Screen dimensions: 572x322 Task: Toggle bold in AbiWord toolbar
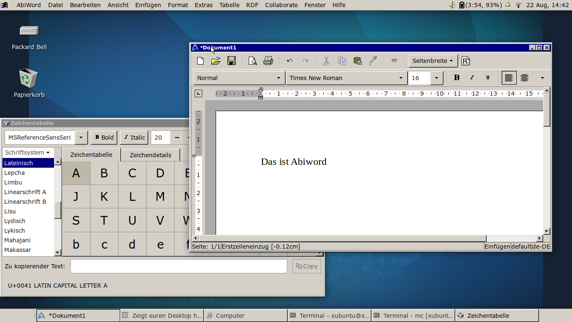pyautogui.click(x=456, y=78)
